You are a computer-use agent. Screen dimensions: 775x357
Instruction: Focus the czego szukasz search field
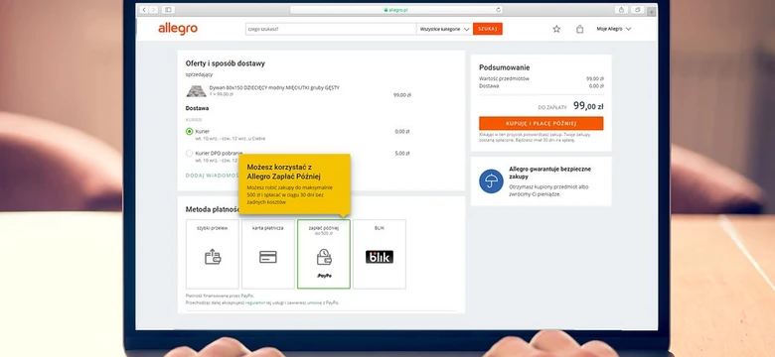tap(331, 29)
